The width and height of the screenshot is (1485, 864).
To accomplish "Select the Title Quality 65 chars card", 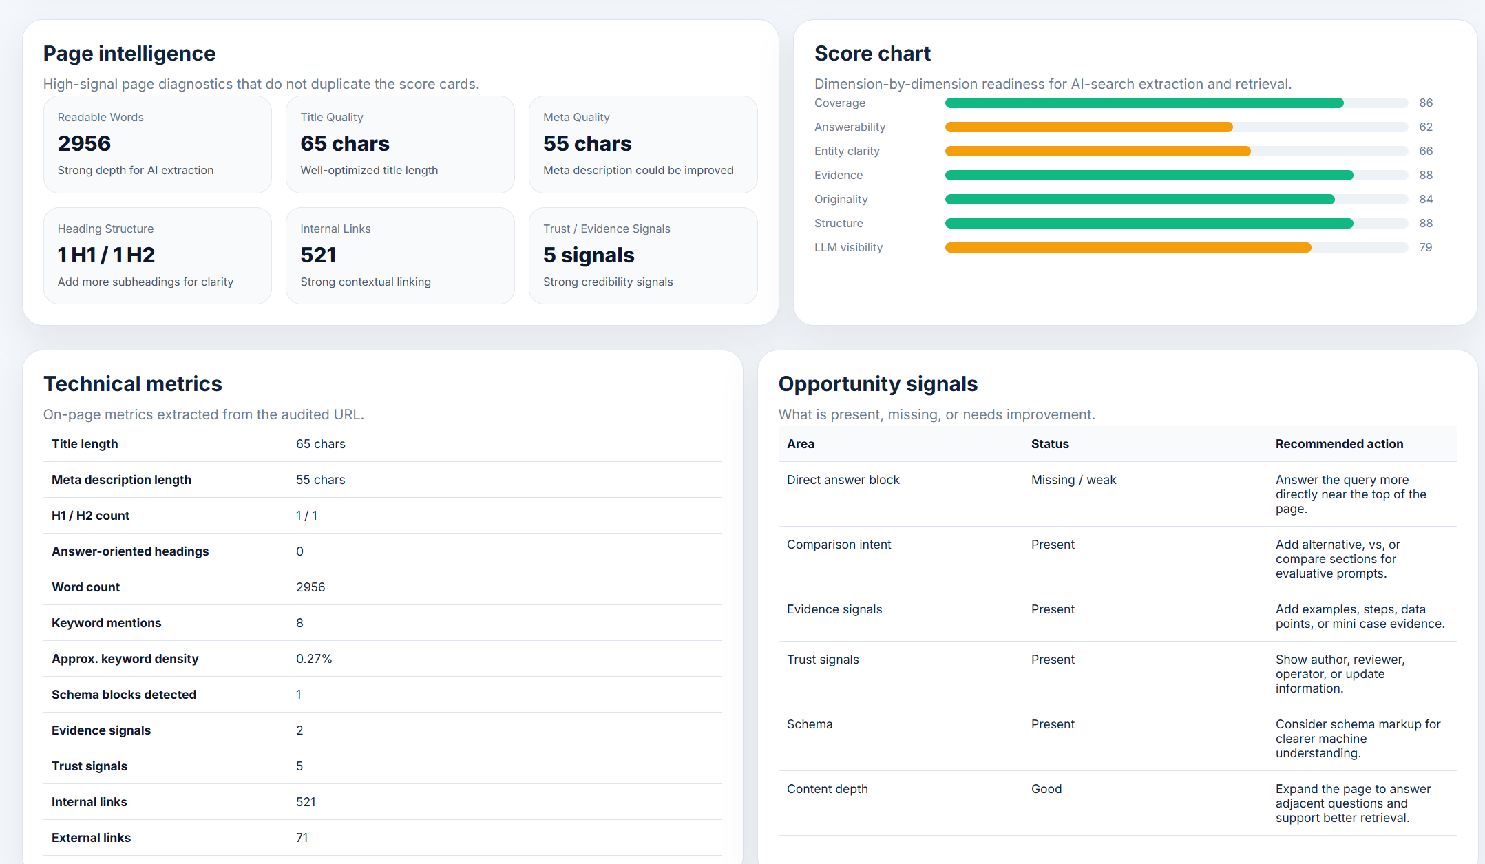I will [x=400, y=145].
